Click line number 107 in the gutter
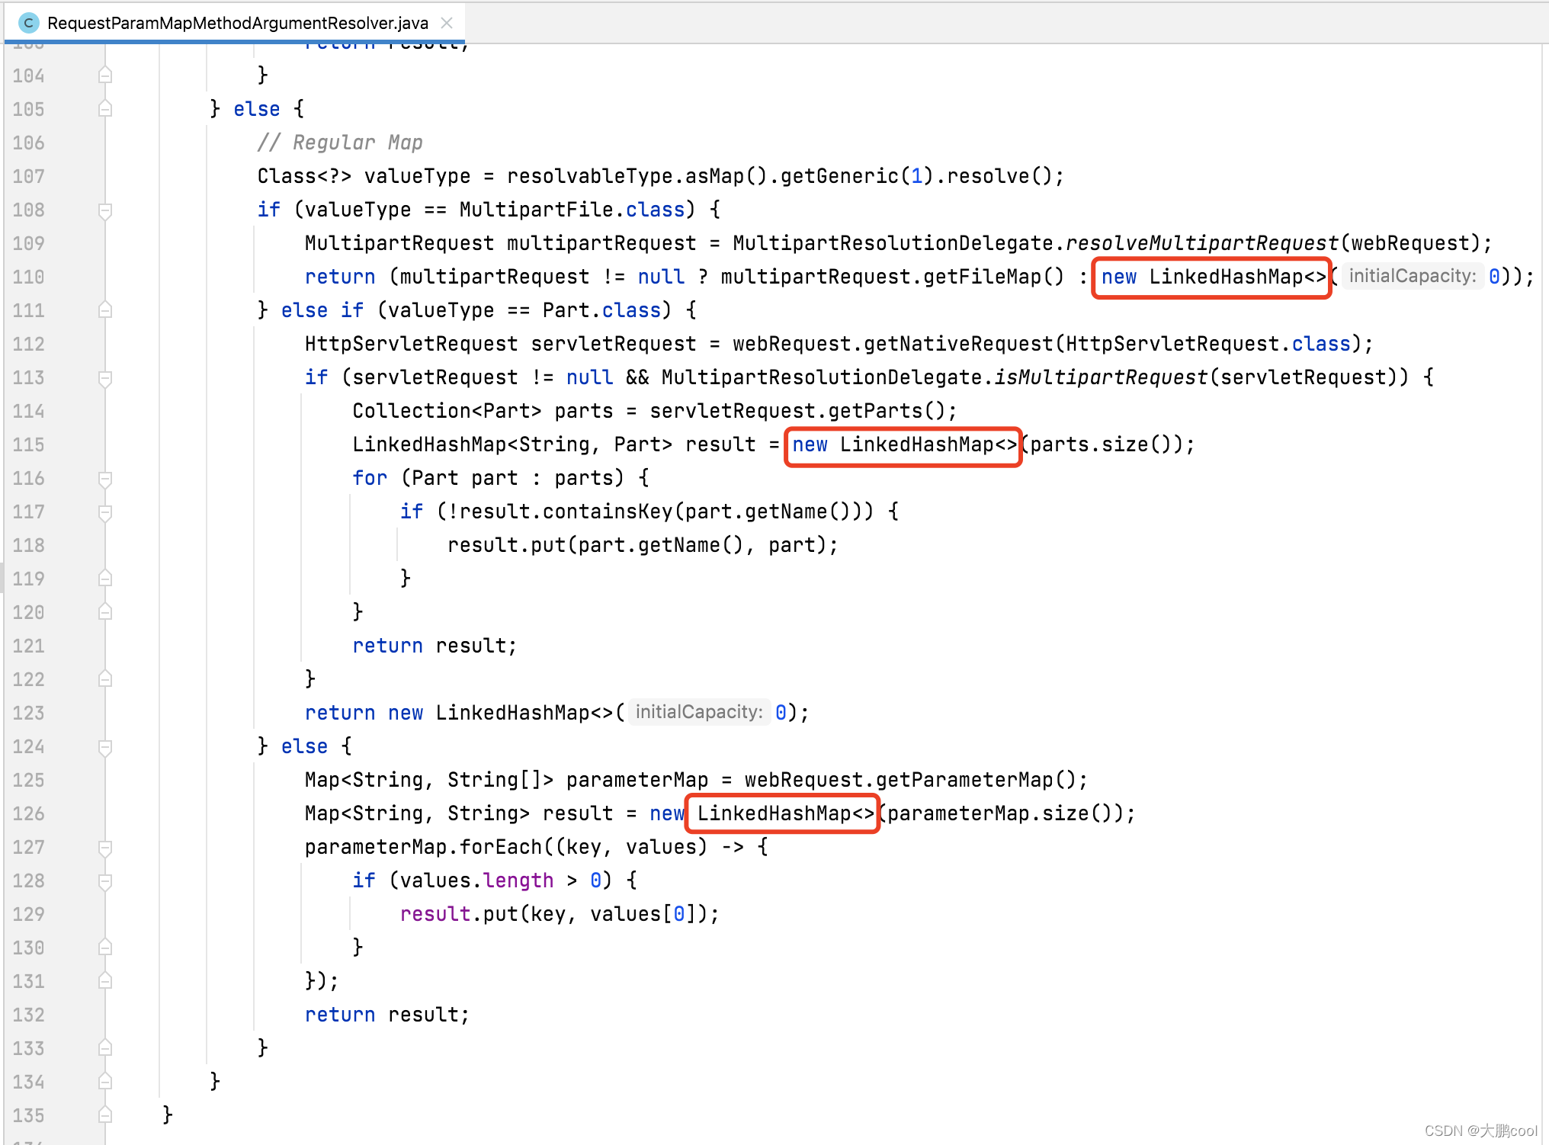1549x1145 pixels. point(28,176)
